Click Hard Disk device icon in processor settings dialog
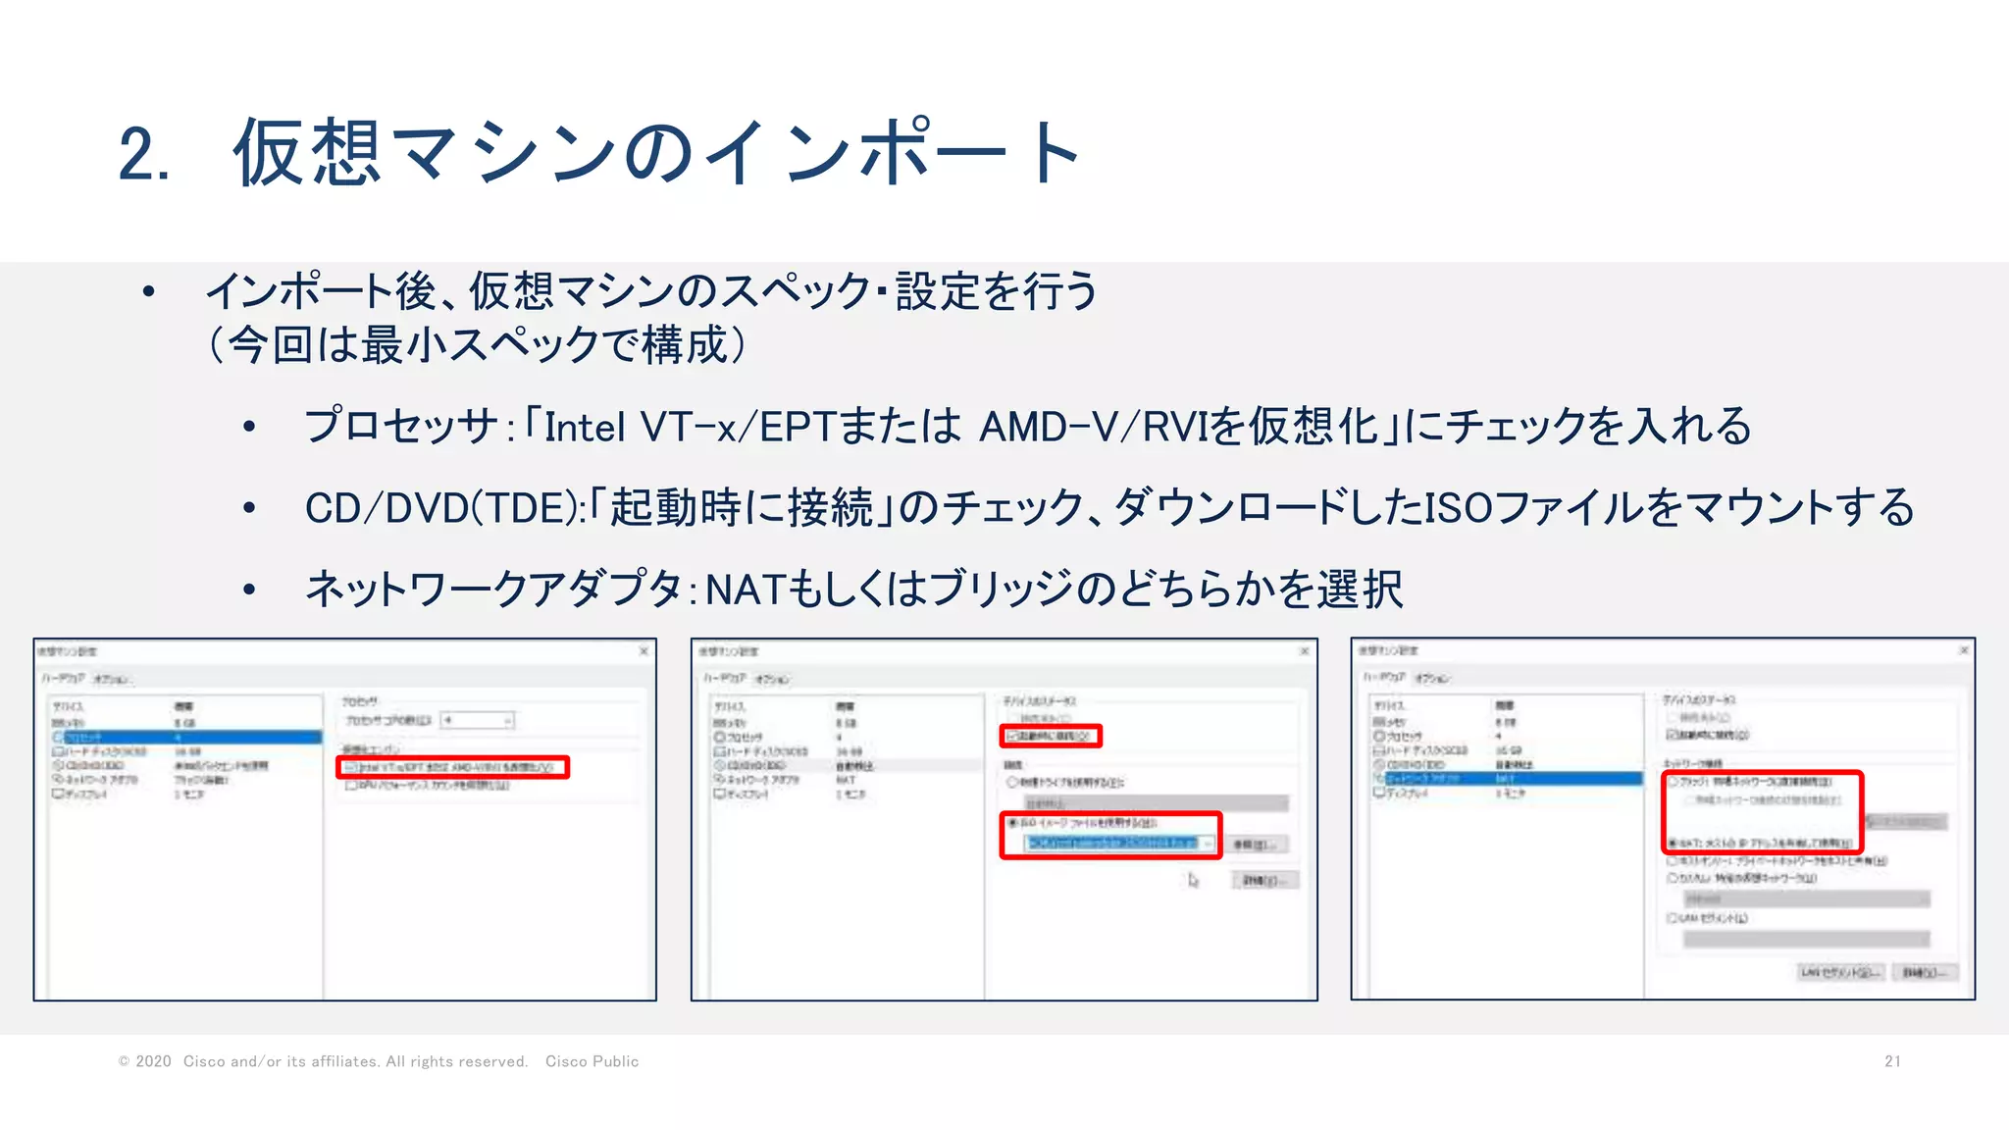 coord(59,751)
